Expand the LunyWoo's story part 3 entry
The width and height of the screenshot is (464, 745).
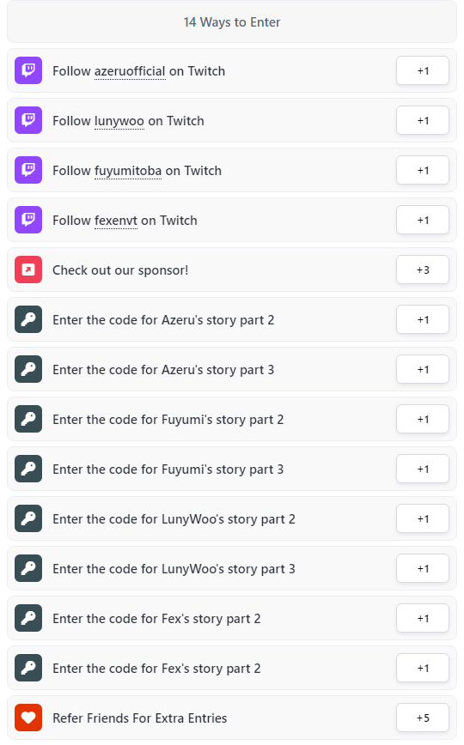pyautogui.click(x=232, y=568)
